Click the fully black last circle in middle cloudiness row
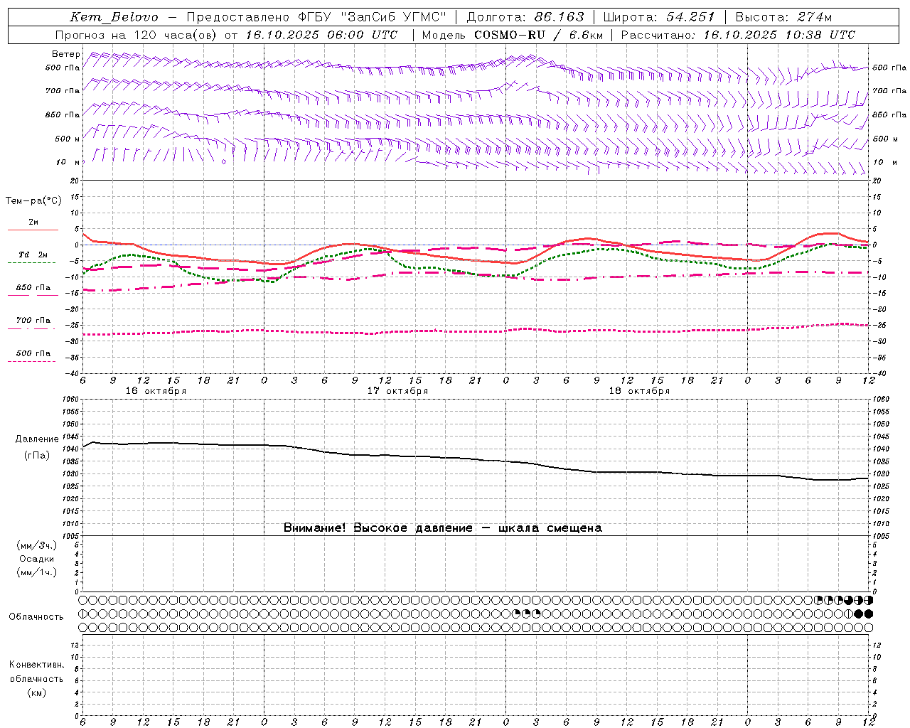 869,614
